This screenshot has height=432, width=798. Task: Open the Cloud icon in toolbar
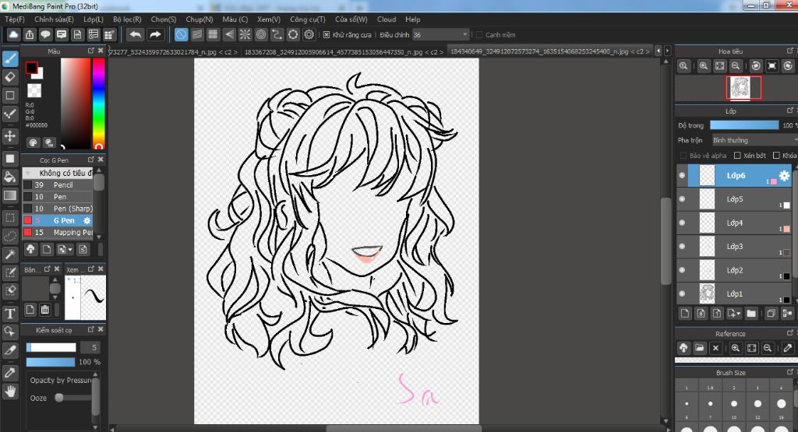(14, 34)
